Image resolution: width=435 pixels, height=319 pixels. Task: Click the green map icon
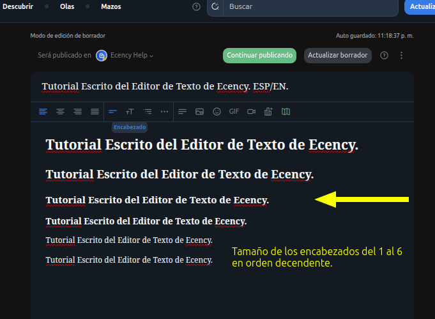(x=286, y=112)
